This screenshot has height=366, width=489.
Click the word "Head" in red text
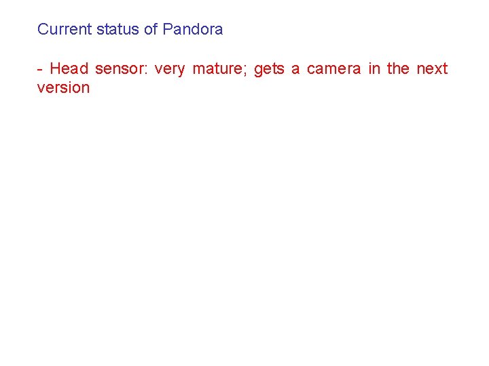[69, 69]
